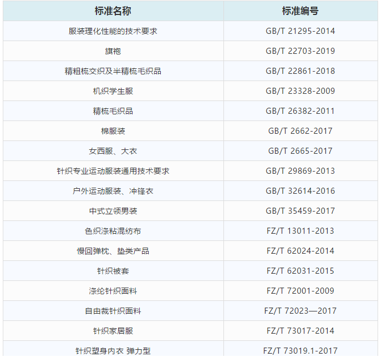Select the 色织涤粘混纺布 cell

(113, 231)
